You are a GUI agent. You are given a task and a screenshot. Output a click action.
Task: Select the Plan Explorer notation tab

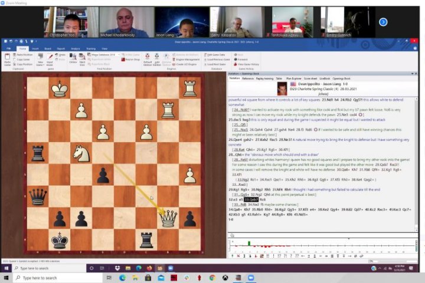click(293, 78)
